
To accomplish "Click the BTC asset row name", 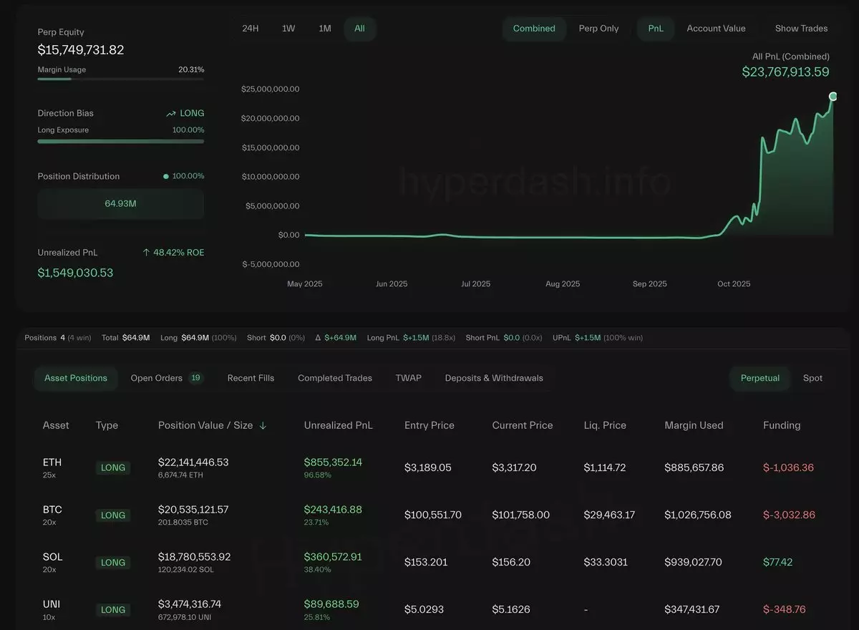I will [x=52, y=510].
